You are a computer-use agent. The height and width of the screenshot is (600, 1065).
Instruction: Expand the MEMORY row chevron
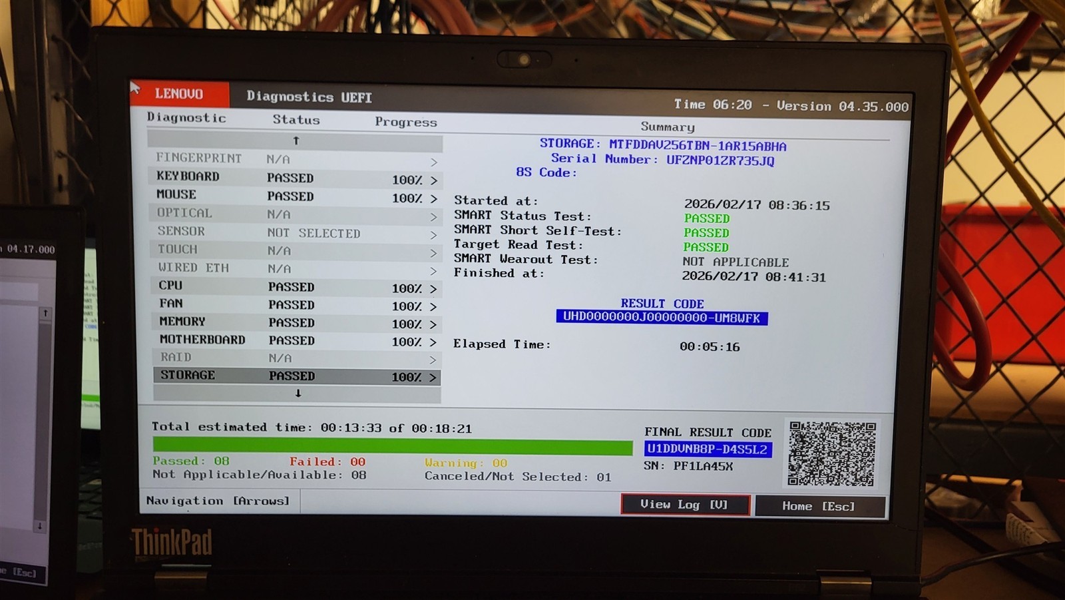pos(433,324)
